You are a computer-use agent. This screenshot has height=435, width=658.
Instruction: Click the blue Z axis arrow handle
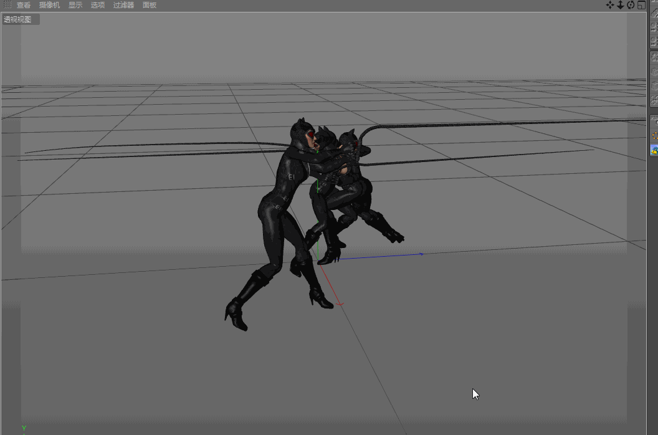coord(421,254)
